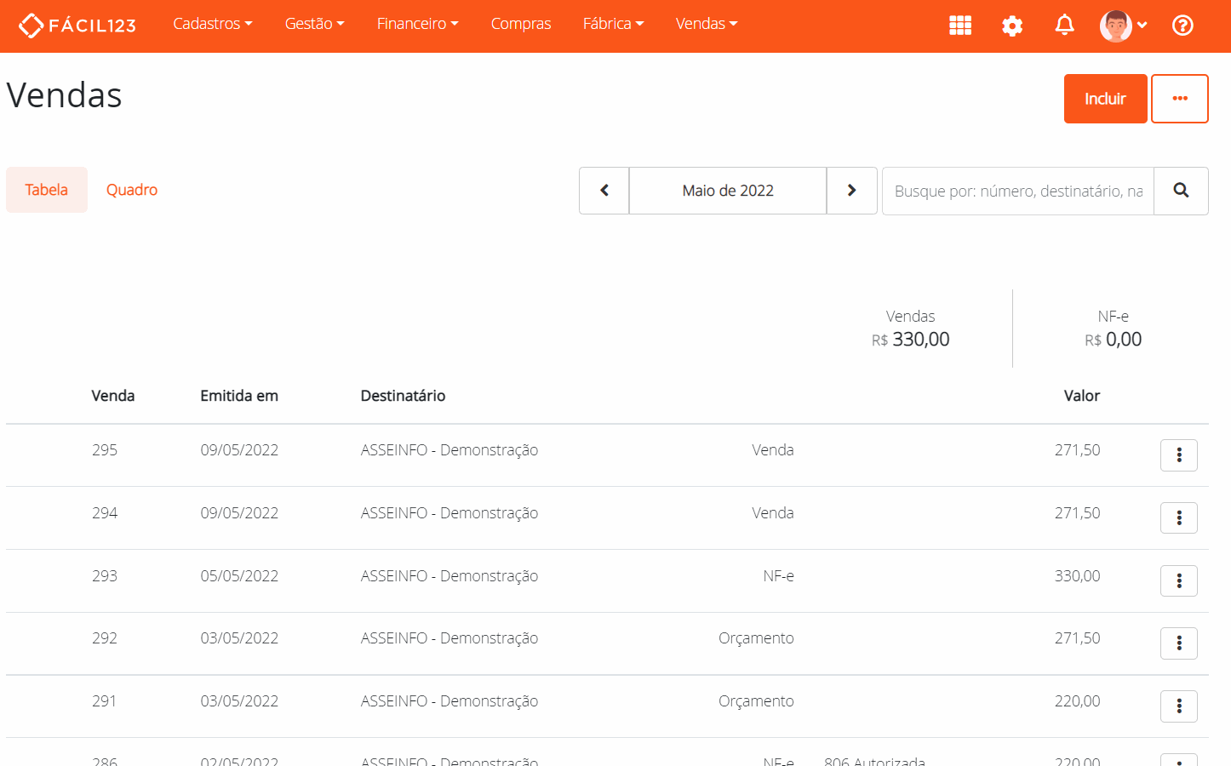Image resolution: width=1231 pixels, height=766 pixels.
Task: Go to previous month
Action: [x=604, y=191]
